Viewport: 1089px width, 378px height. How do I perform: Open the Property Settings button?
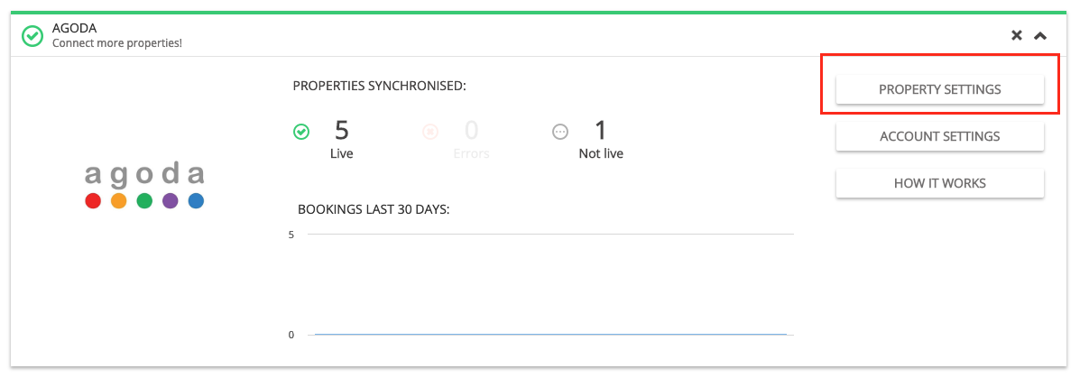[x=939, y=89]
